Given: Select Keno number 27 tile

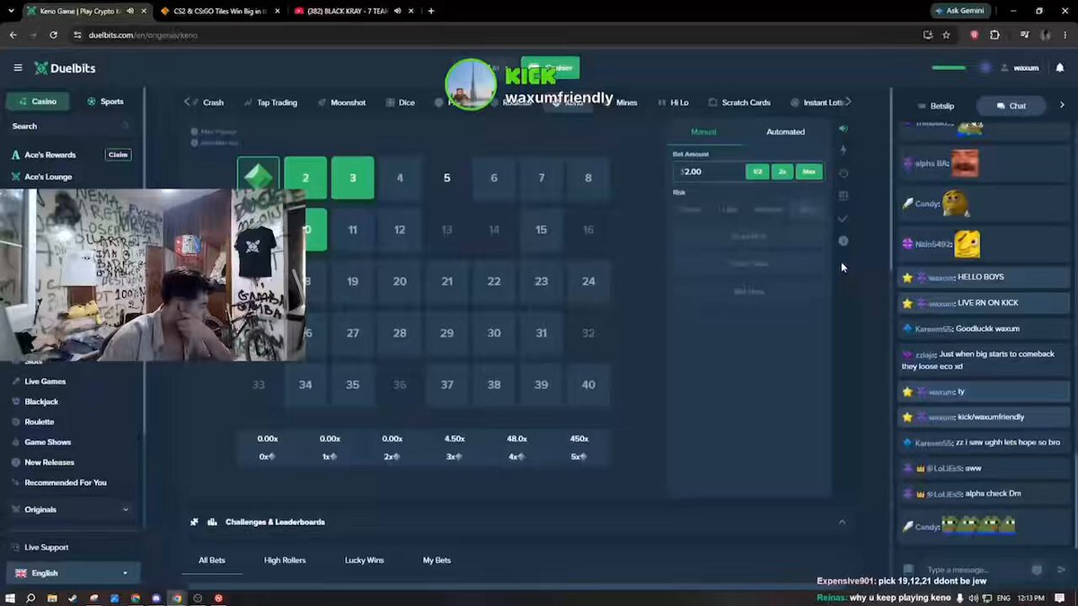Looking at the screenshot, I should (352, 333).
